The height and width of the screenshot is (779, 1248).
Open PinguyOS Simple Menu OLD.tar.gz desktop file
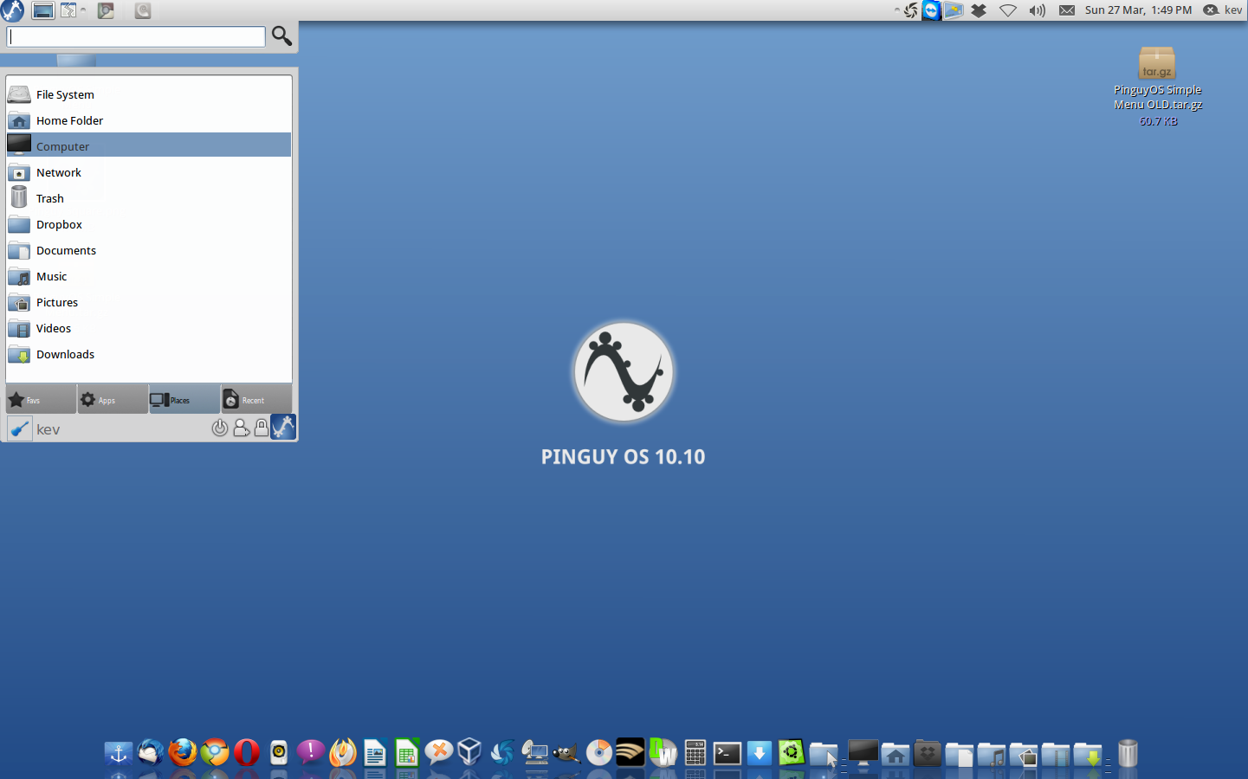point(1157,86)
